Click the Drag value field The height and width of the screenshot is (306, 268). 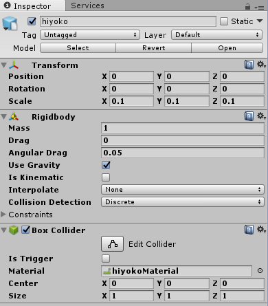pyautogui.click(x=183, y=140)
